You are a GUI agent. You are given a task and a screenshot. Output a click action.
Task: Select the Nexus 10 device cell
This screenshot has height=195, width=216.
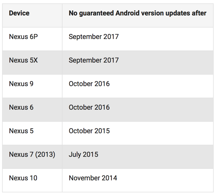tap(23, 178)
